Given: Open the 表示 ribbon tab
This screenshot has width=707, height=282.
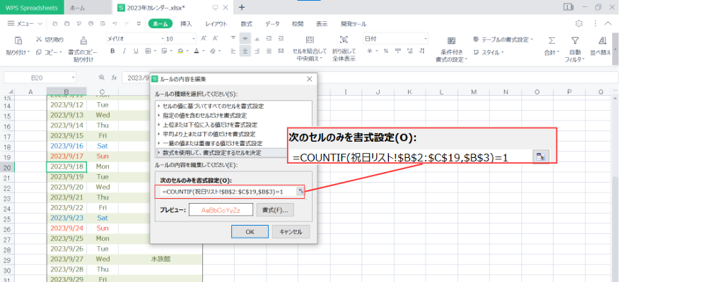Looking at the screenshot, I should coord(322,24).
